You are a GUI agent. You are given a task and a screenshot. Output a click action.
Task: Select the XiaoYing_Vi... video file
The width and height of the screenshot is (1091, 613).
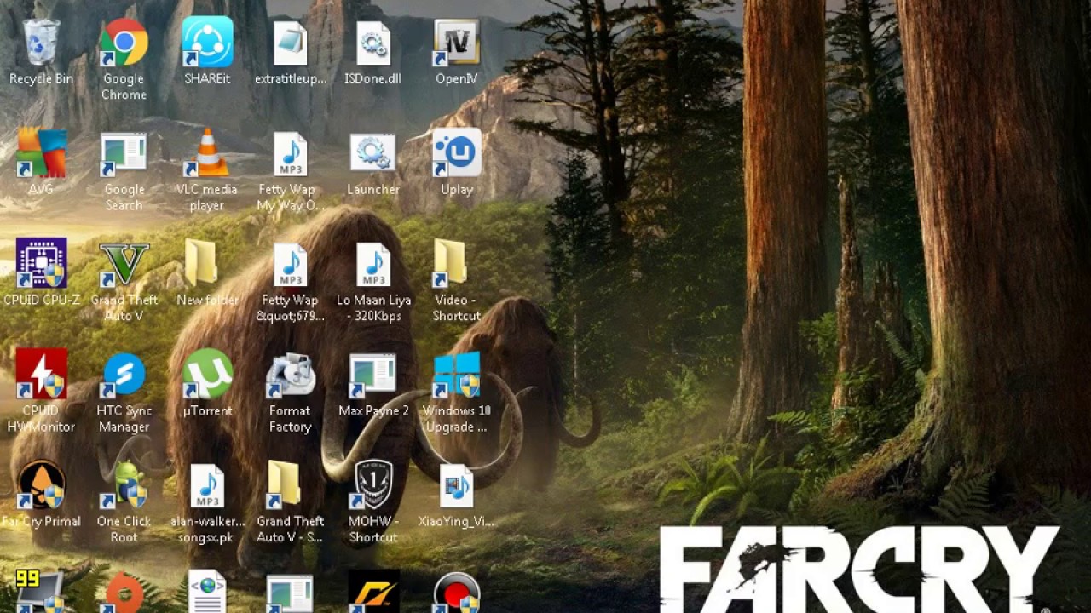click(x=456, y=486)
